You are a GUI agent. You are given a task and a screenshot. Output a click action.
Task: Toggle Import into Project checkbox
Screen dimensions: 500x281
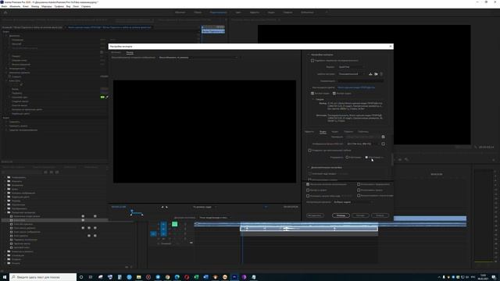pyautogui.click(x=308, y=190)
